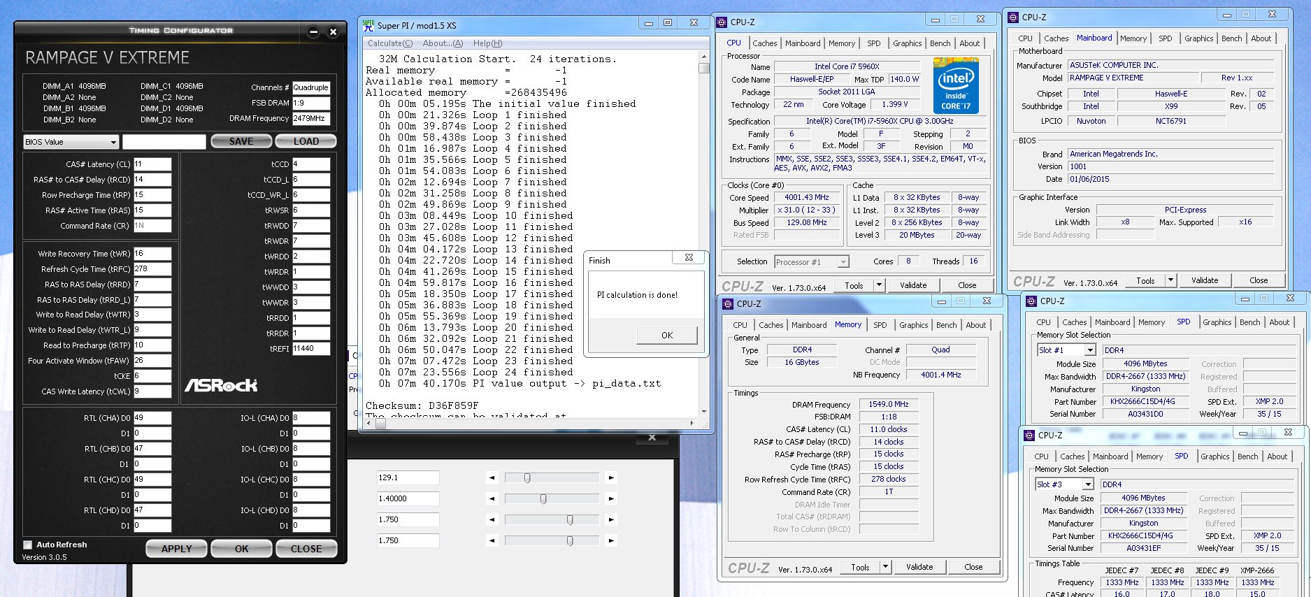Expand Tools arrow in CPU-Z Memory window
This screenshot has height=597, width=1311.
[886, 567]
